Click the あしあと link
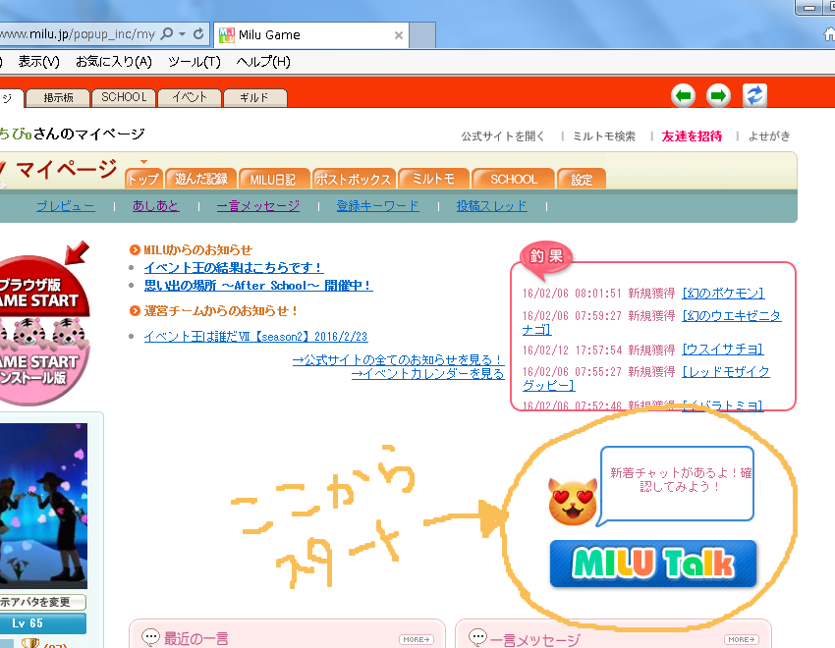This screenshot has height=648, width=835. click(156, 206)
